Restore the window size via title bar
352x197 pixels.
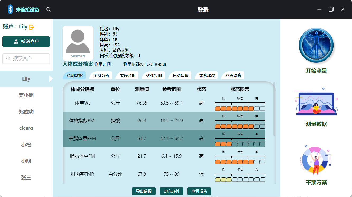[331, 9]
